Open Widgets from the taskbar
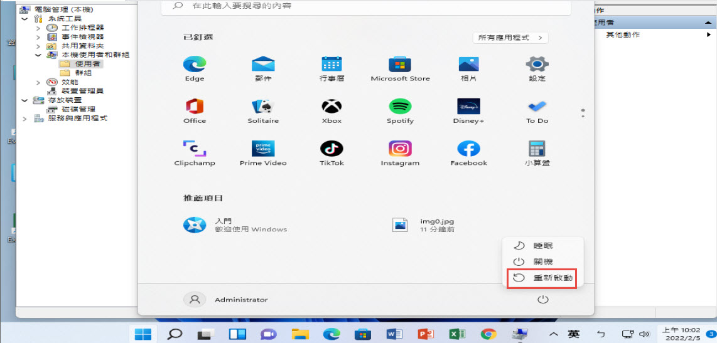This screenshot has width=717, height=343. (237, 334)
